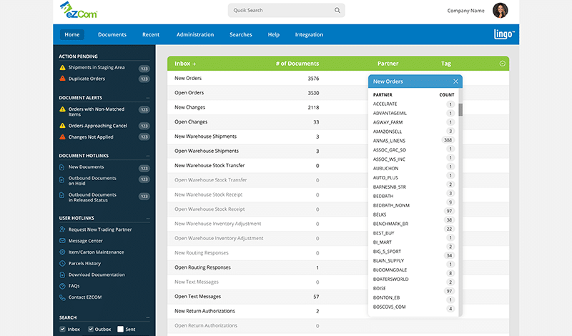Click the New Orders popup scrollbar

coord(460,109)
